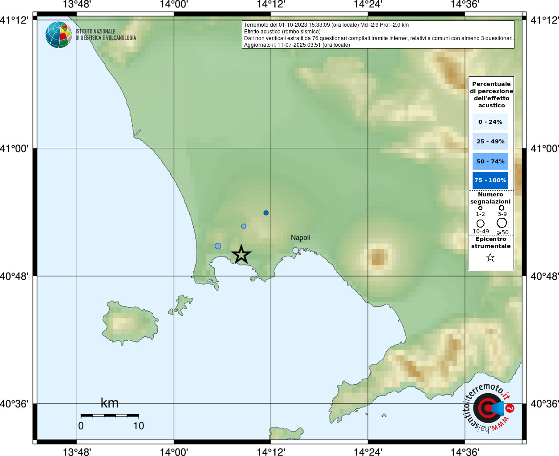Select the pale circle marker below the Napoli label
This screenshot has height=456, width=559.
click(295, 251)
